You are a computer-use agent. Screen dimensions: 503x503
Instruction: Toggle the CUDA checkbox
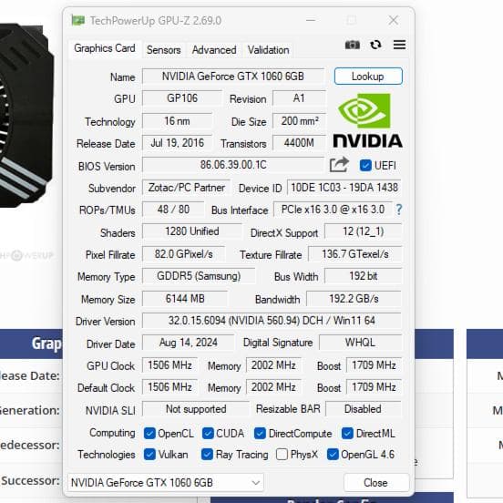coord(208,434)
